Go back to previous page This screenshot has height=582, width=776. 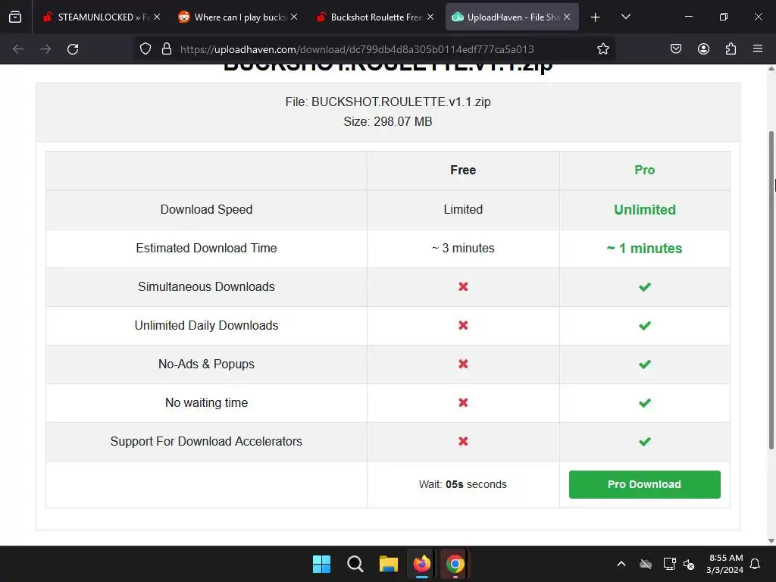click(x=18, y=49)
